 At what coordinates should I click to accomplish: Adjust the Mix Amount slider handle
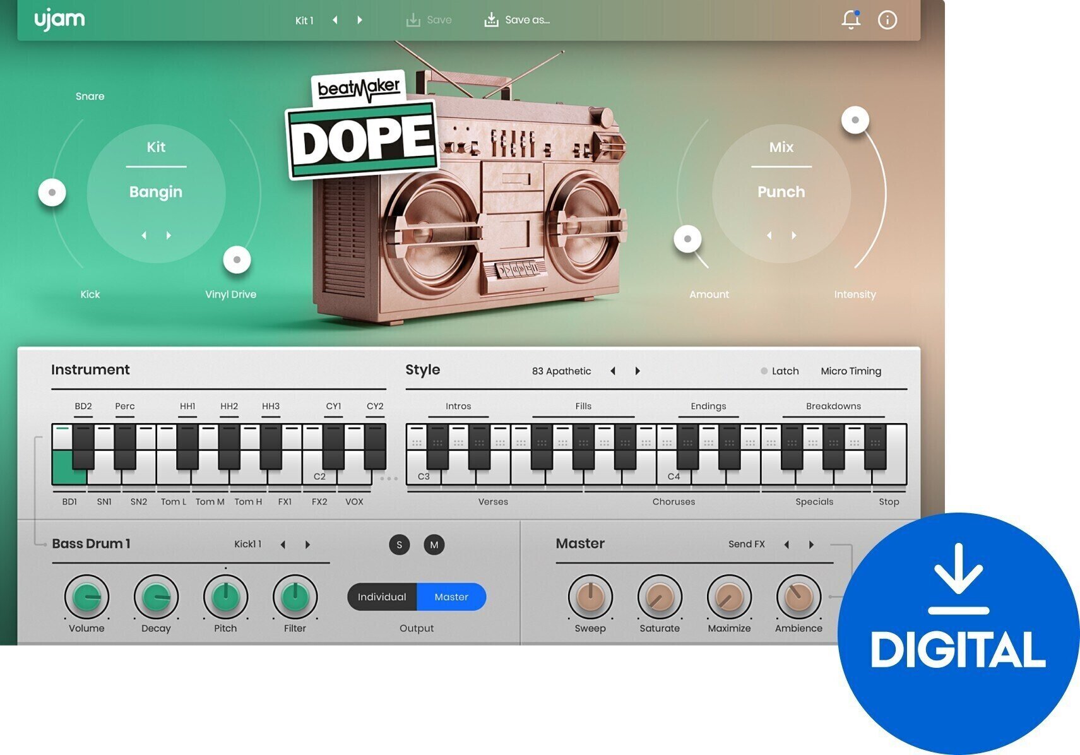[688, 239]
